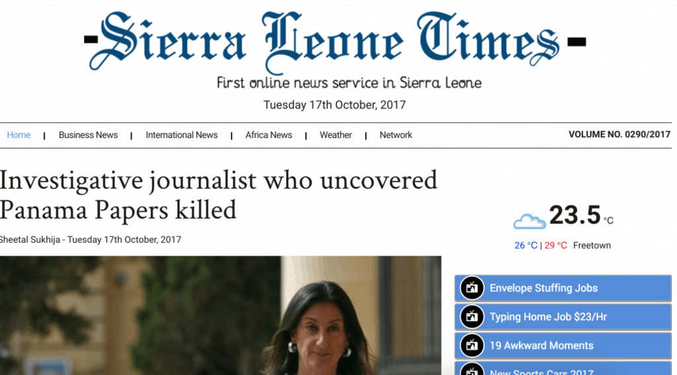The height and width of the screenshot is (375, 677).
Task: Open the Typing Home Job $23/Hr ad
Action: pos(563,317)
